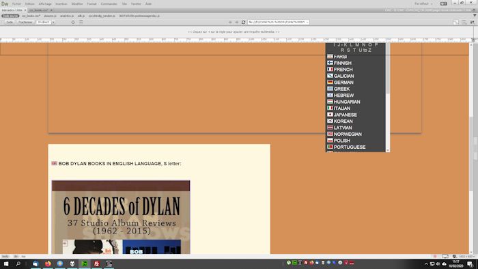Open the Insertion menu
Viewport: 478px width, 269px height.
point(61,3)
